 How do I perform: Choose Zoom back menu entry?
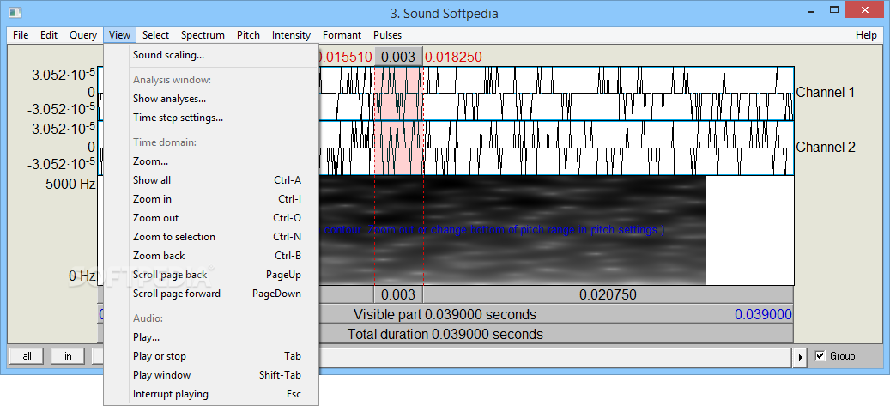tap(211, 256)
